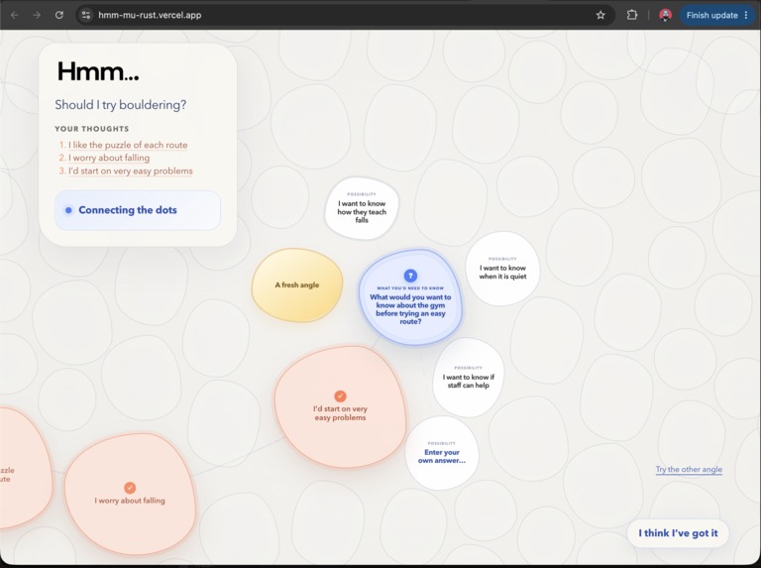Click the address bar URL hmm-mu-rust.vercel.app
The image size is (761, 568).
point(150,15)
